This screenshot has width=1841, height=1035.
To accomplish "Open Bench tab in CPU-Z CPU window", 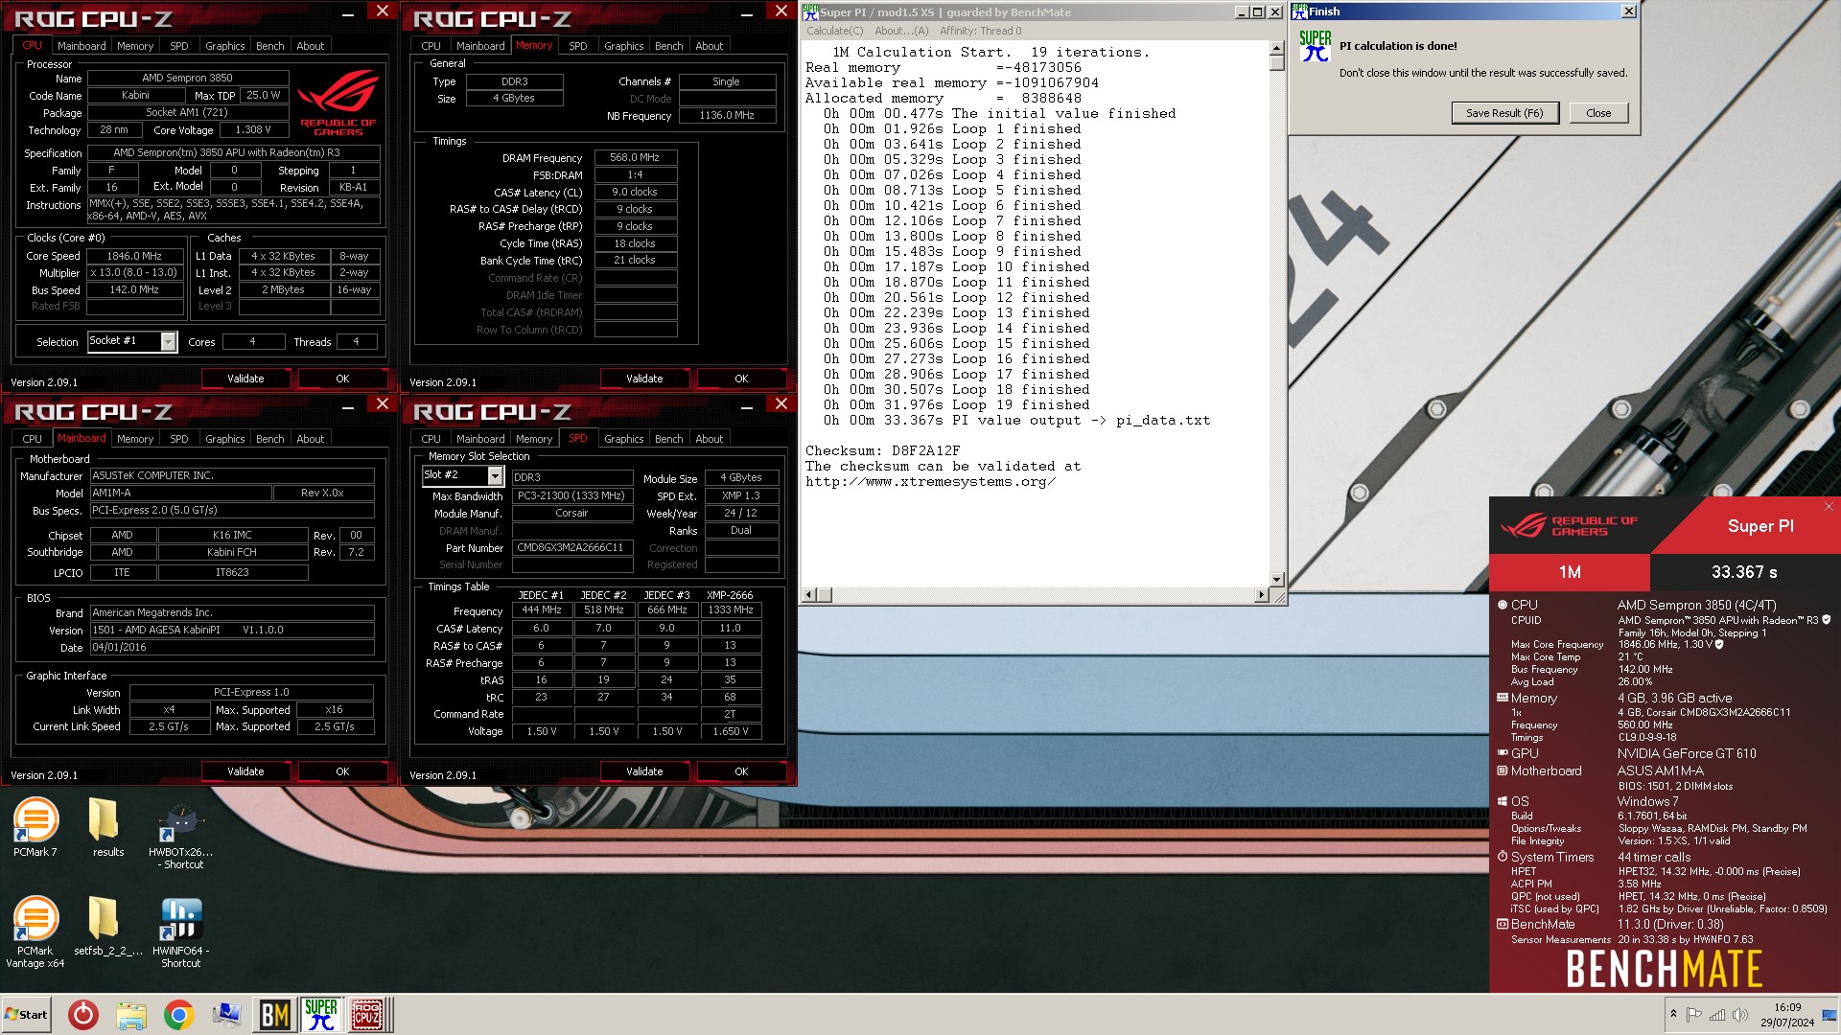I will click(269, 46).
